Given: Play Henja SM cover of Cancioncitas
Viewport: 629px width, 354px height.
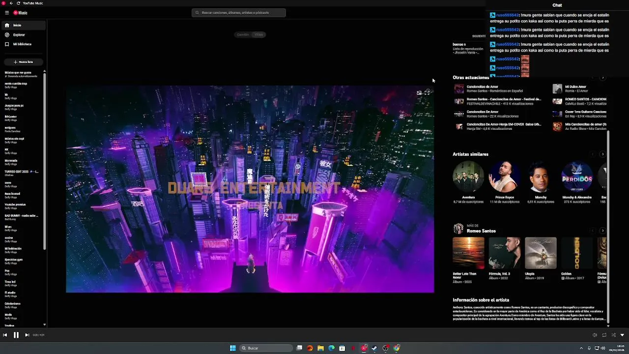Looking at the screenshot, I should pyautogui.click(x=498, y=126).
